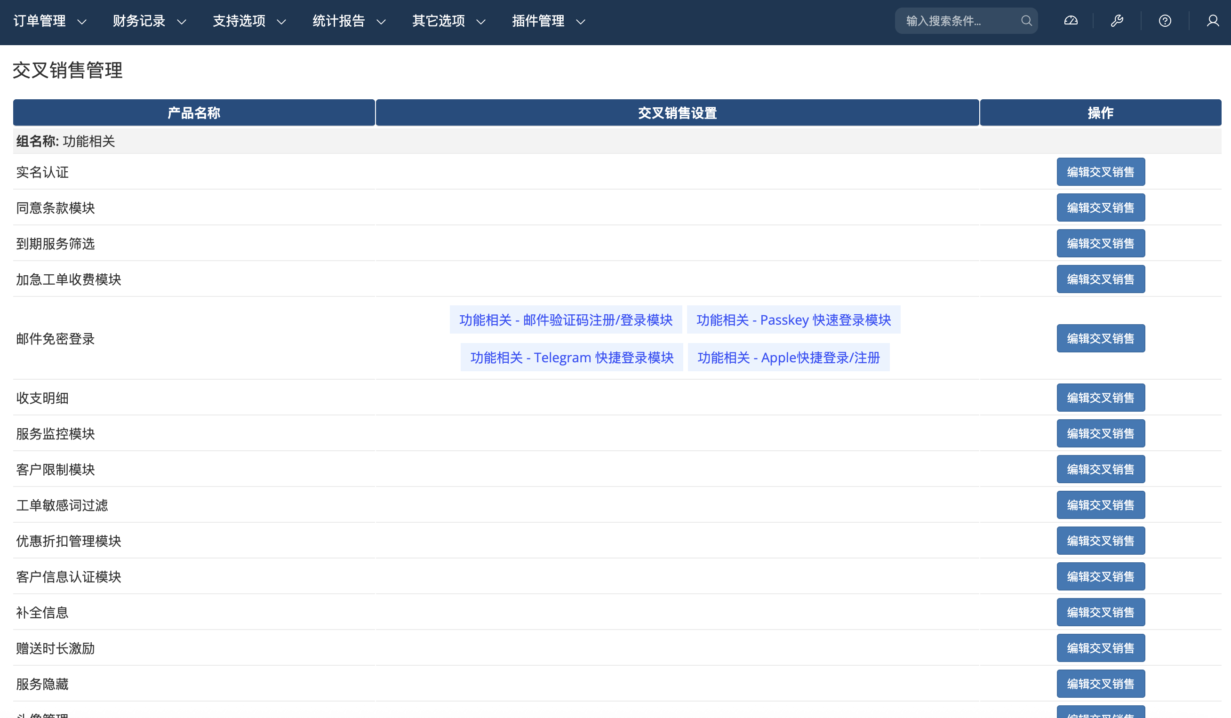Open the Passkey 快速登录模块 link

point(793,320)
